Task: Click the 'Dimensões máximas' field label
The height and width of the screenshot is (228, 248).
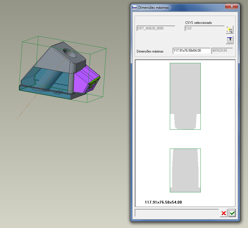Action: tap(150, 51)
